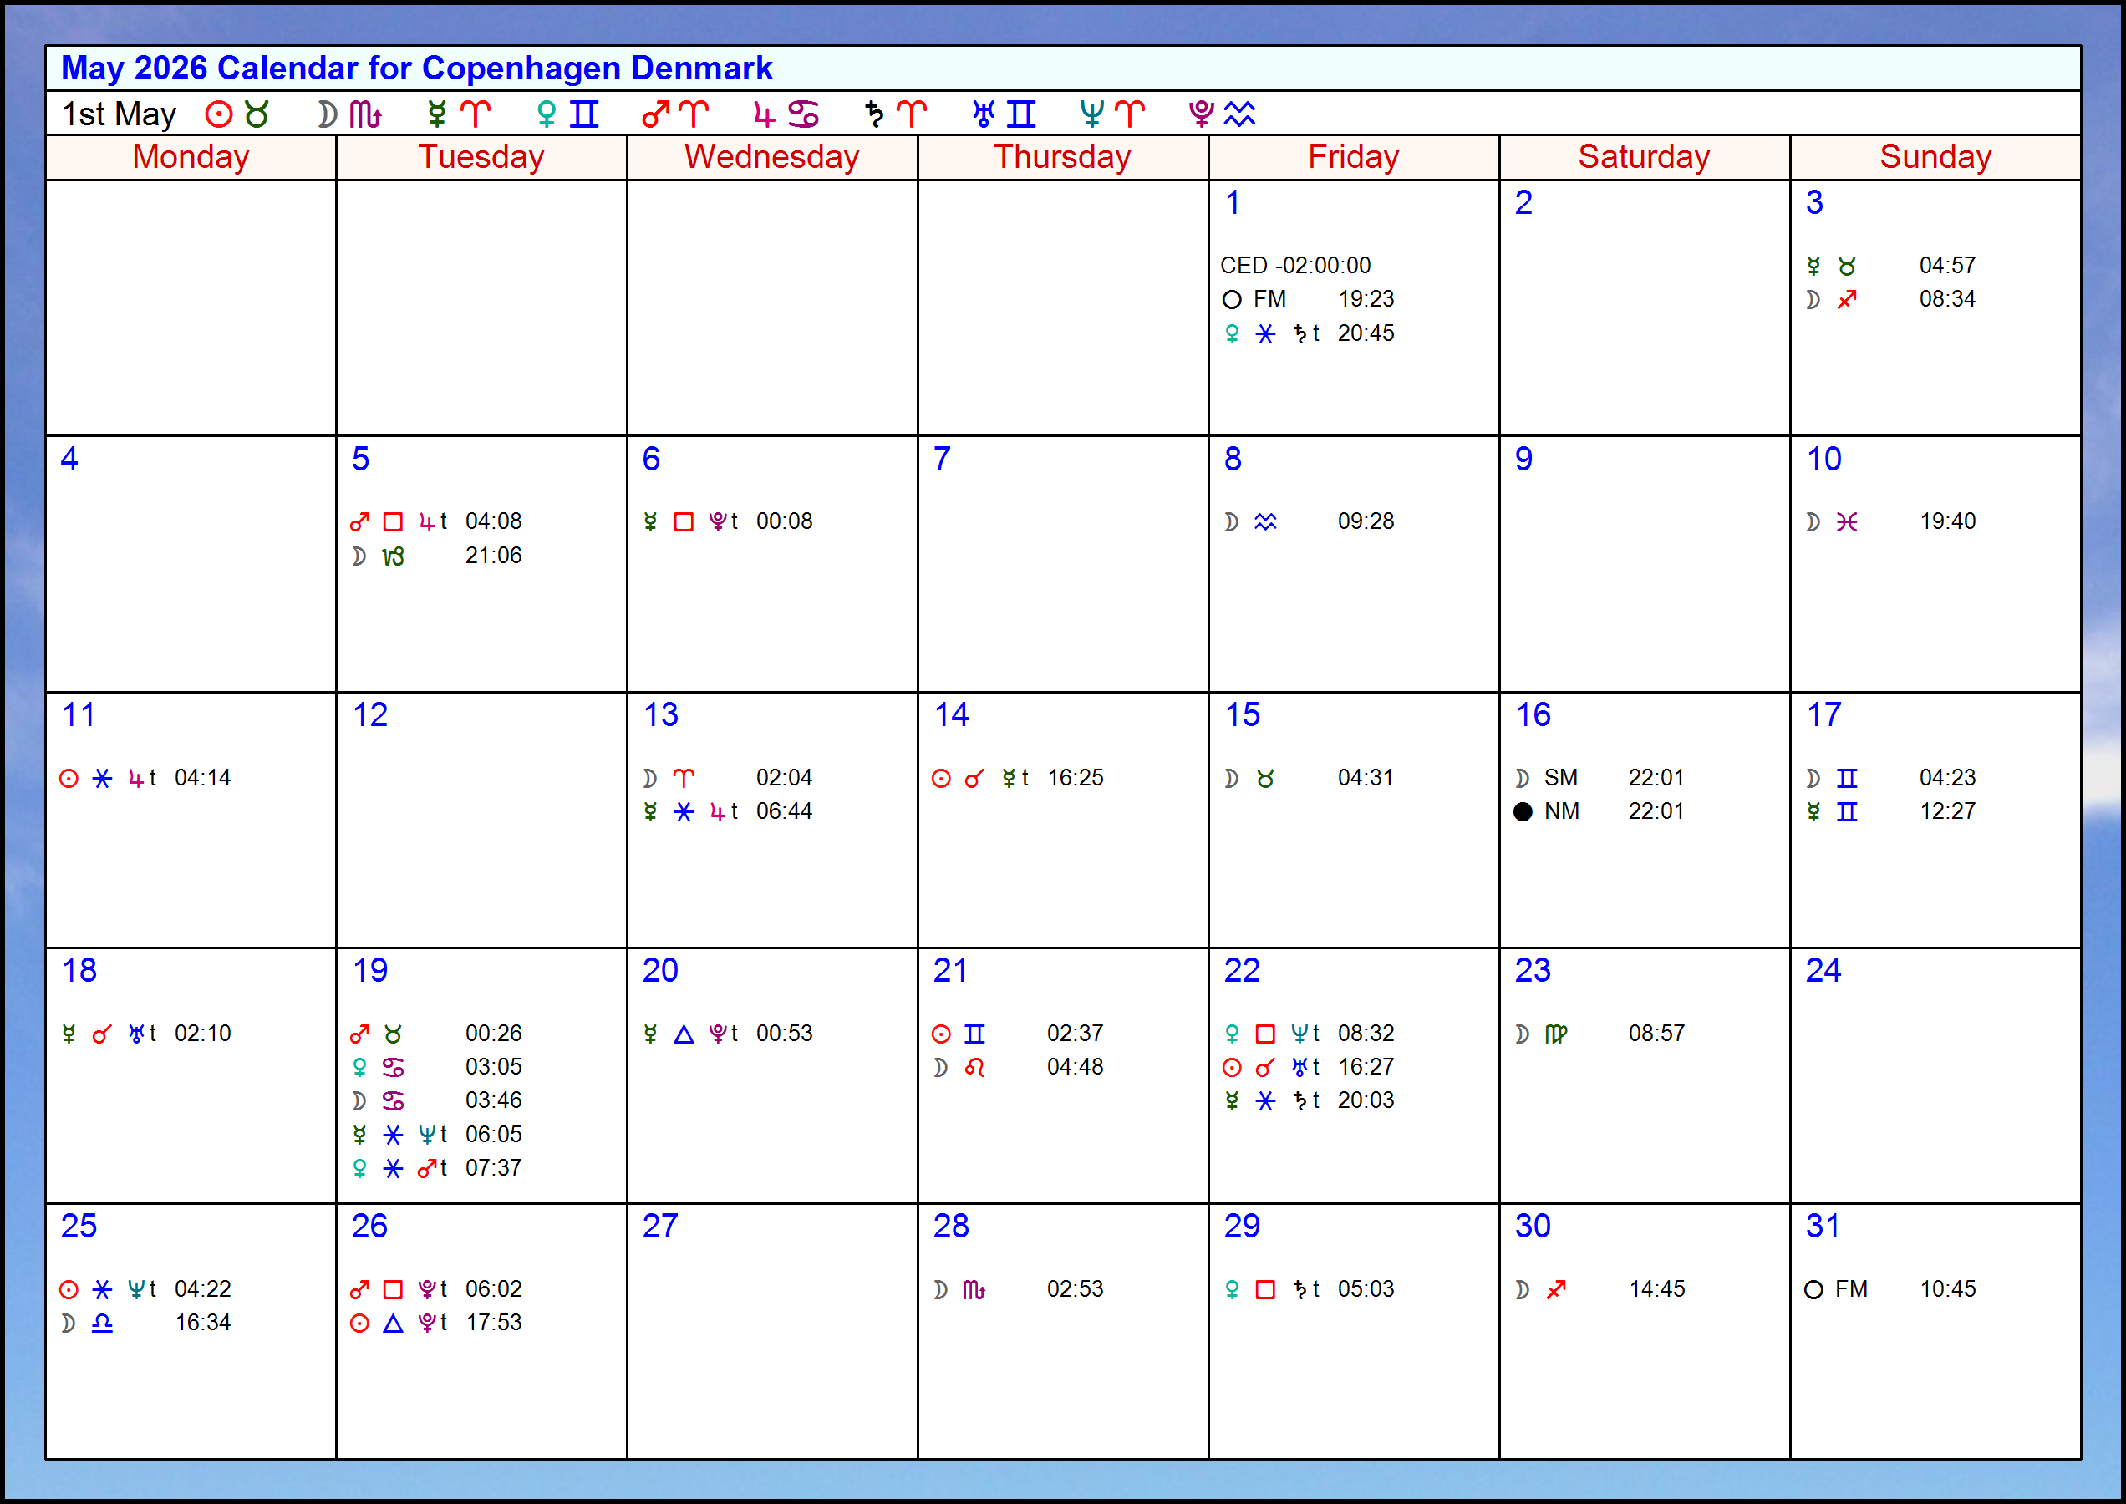Click the Taurus sign next to the Sun in the header
The height and width of the screenshot is (1504, 2126).
257,114
